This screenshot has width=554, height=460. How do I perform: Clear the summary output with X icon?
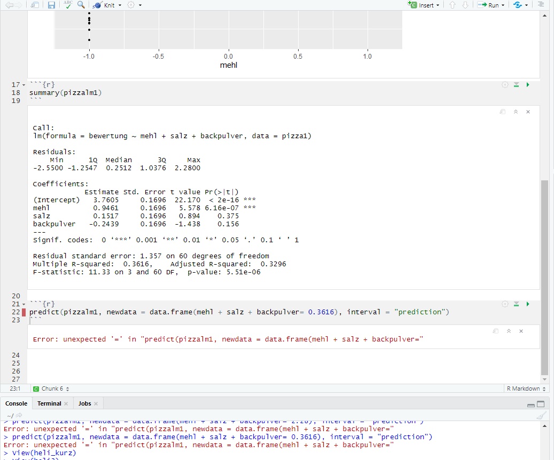528,112
